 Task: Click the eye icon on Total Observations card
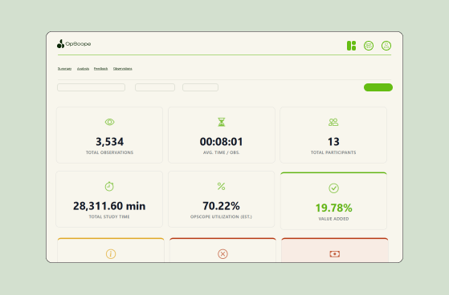click(109, 122)
